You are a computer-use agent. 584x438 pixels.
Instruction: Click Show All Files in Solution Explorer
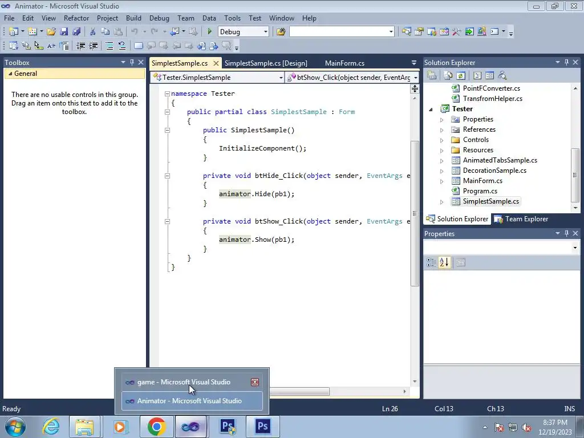point(448,76)
